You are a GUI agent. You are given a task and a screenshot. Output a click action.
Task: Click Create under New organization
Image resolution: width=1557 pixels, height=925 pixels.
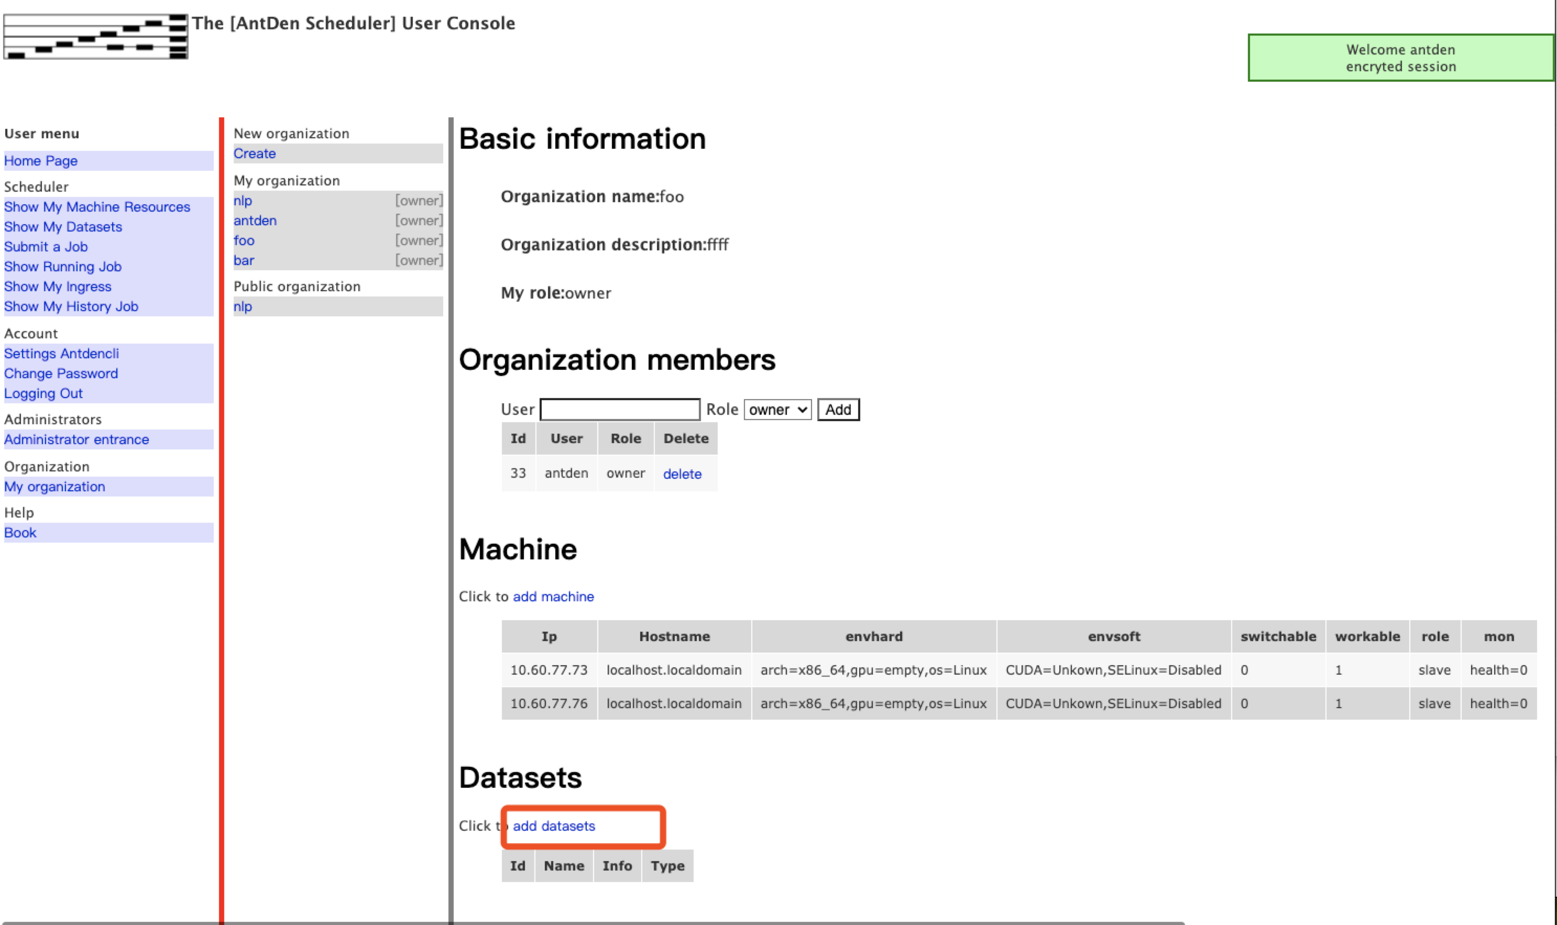click(255, 153)
